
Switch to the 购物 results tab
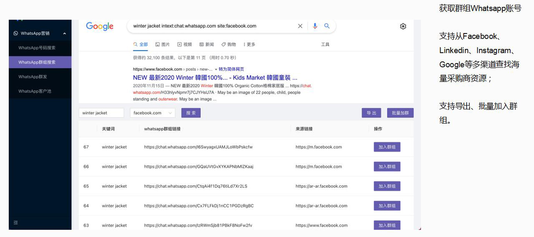[229, 44]
